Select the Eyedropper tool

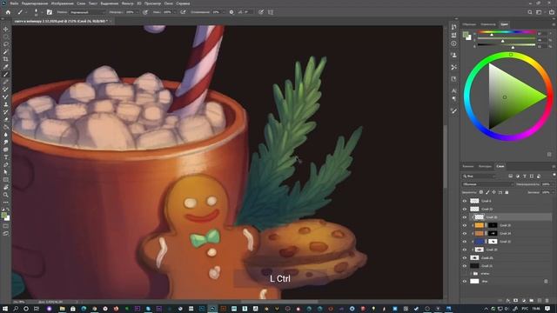pos(6,67)
